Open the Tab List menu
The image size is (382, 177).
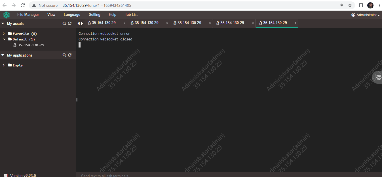click(x=131, y=14)
